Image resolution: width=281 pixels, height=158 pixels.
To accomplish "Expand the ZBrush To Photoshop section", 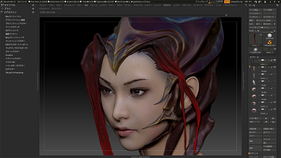I will (14, 73).
